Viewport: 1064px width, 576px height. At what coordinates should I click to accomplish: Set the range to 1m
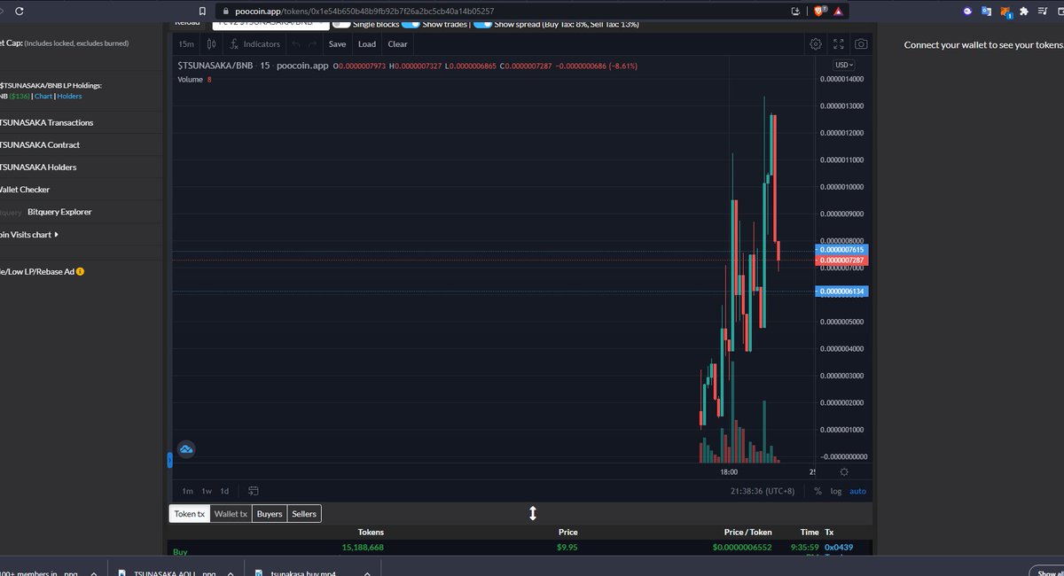click(188, 491)
